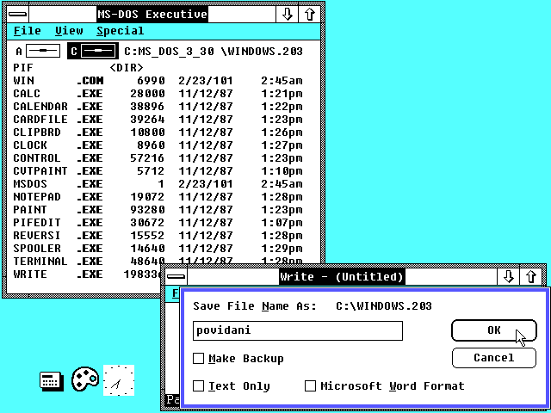Image resolution: width=551 pixels, height=413 pixels.
Task: Open the View menu in MS-DOS Executive
Action: pyautogui.click(x=69, y=31)
